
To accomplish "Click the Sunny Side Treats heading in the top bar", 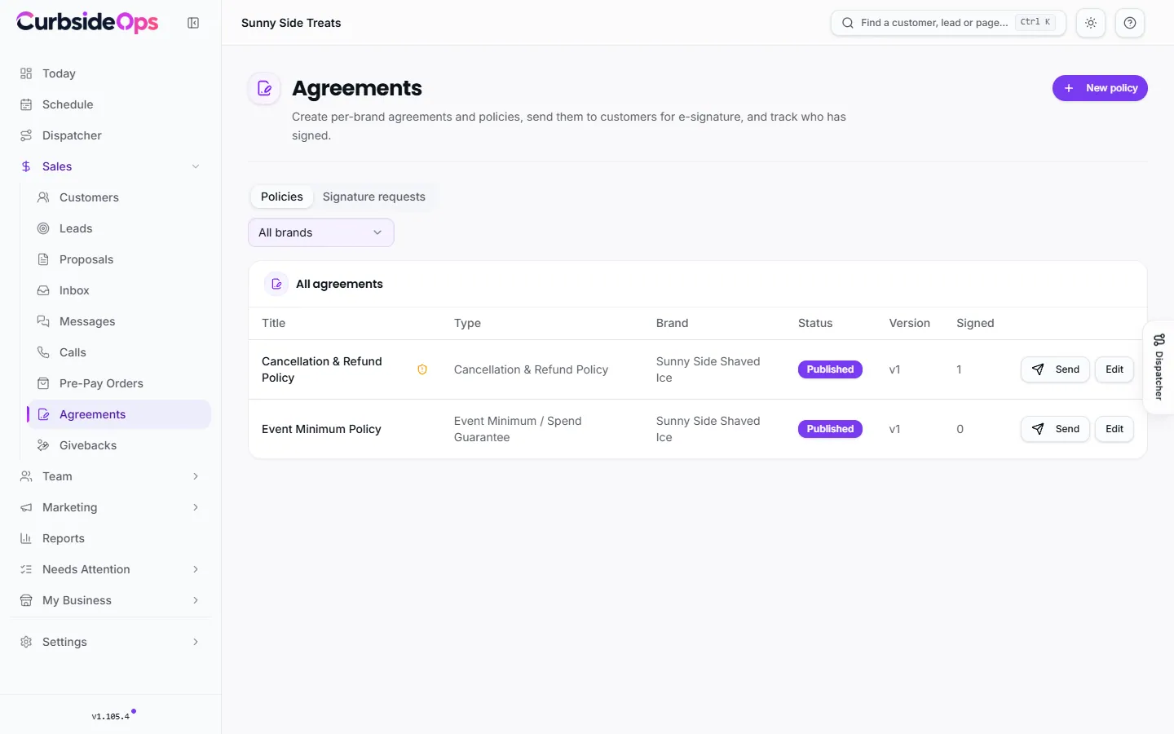I will tap(291, 23).
